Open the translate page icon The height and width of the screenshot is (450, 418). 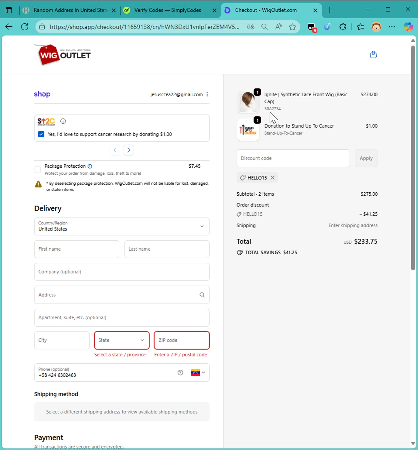tap(250, 27)
